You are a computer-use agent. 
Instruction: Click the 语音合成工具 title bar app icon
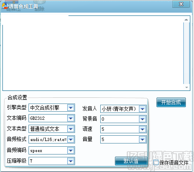click(5, 6)
